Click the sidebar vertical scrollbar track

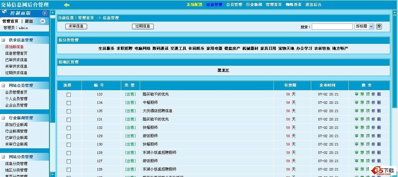point(53,147)
